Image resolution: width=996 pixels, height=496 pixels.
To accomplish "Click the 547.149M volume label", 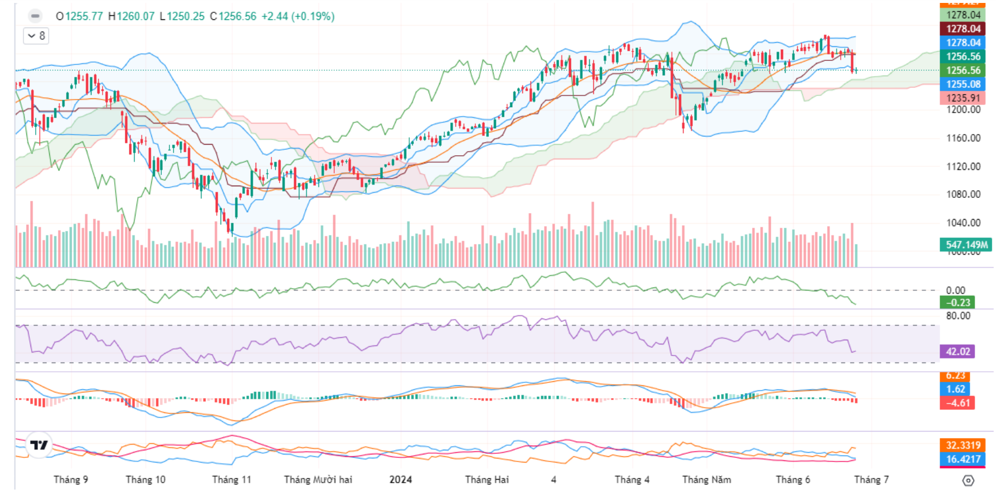I will [966, 245].
